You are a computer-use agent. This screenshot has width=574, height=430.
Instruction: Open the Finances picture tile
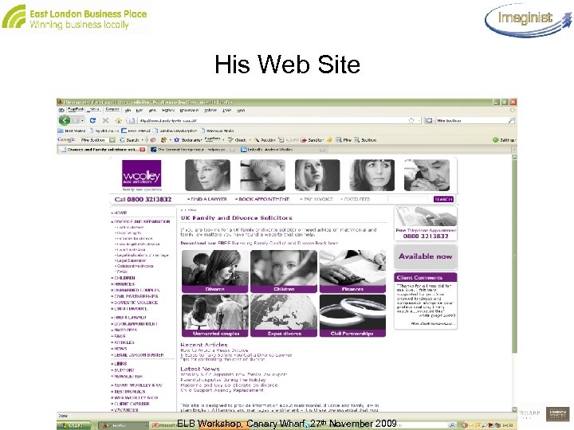pyautogui.click(x=352, y=272)
